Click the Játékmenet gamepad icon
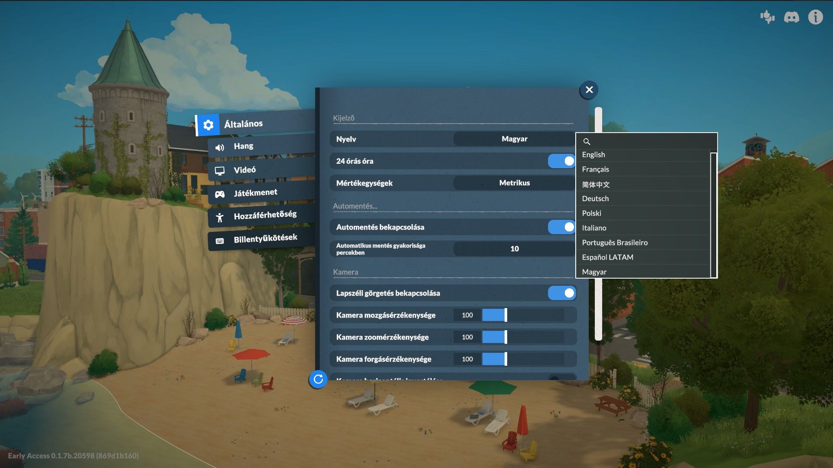The image size is (833, 468). [220, 194]
